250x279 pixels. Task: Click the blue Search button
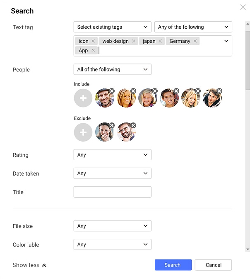pos(173,265)
